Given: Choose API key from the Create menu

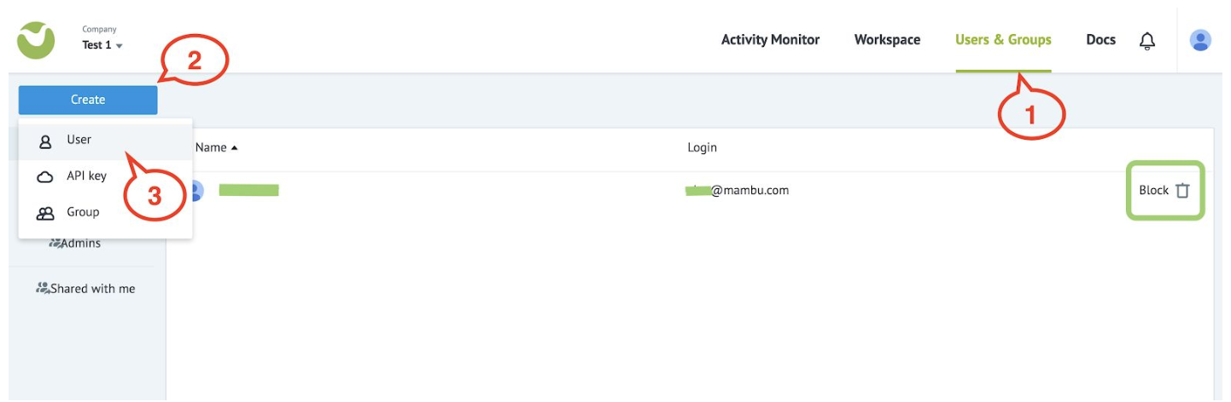Looking at the screenshot, I should click(106, 176).
